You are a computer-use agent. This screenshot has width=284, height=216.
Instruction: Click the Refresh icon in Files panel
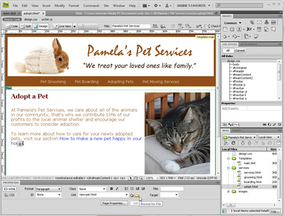[233, 143]
